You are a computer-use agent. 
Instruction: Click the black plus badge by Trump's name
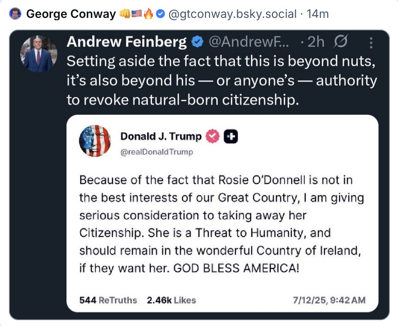pyautogui.click(x=231, y=137)
